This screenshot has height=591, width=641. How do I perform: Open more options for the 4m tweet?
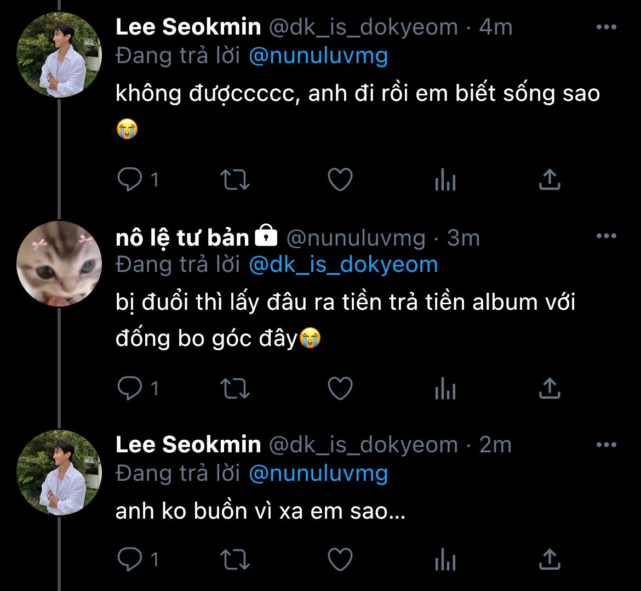tap(606, 27)
